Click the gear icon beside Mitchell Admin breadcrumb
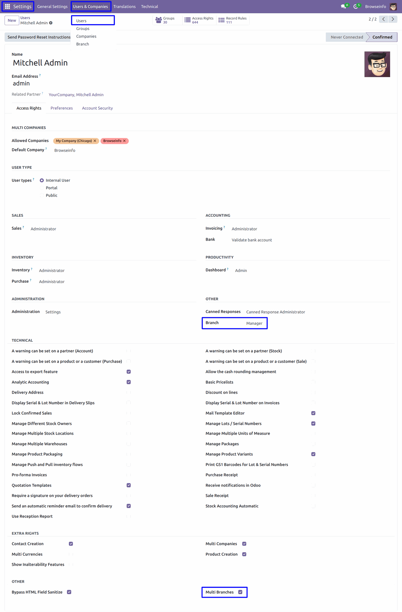402x612 pixels. pyautogui.click(x=51, y=23)
